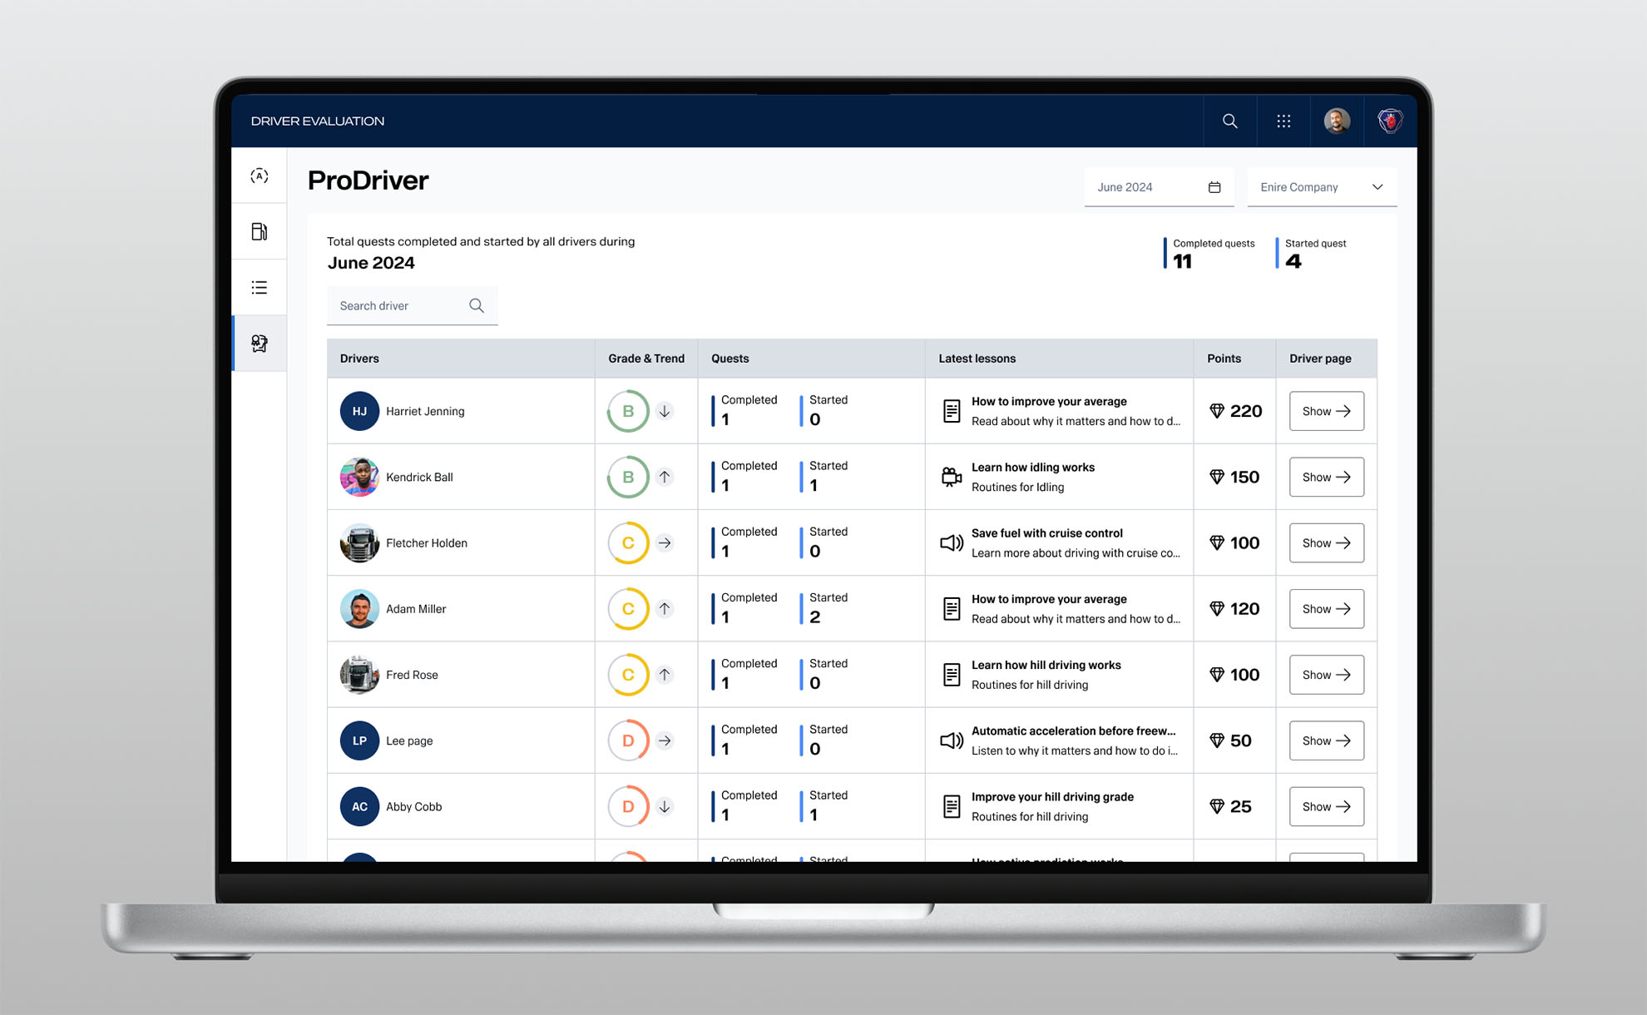Show Abby Cobb's driver page

click(1326, 806)
